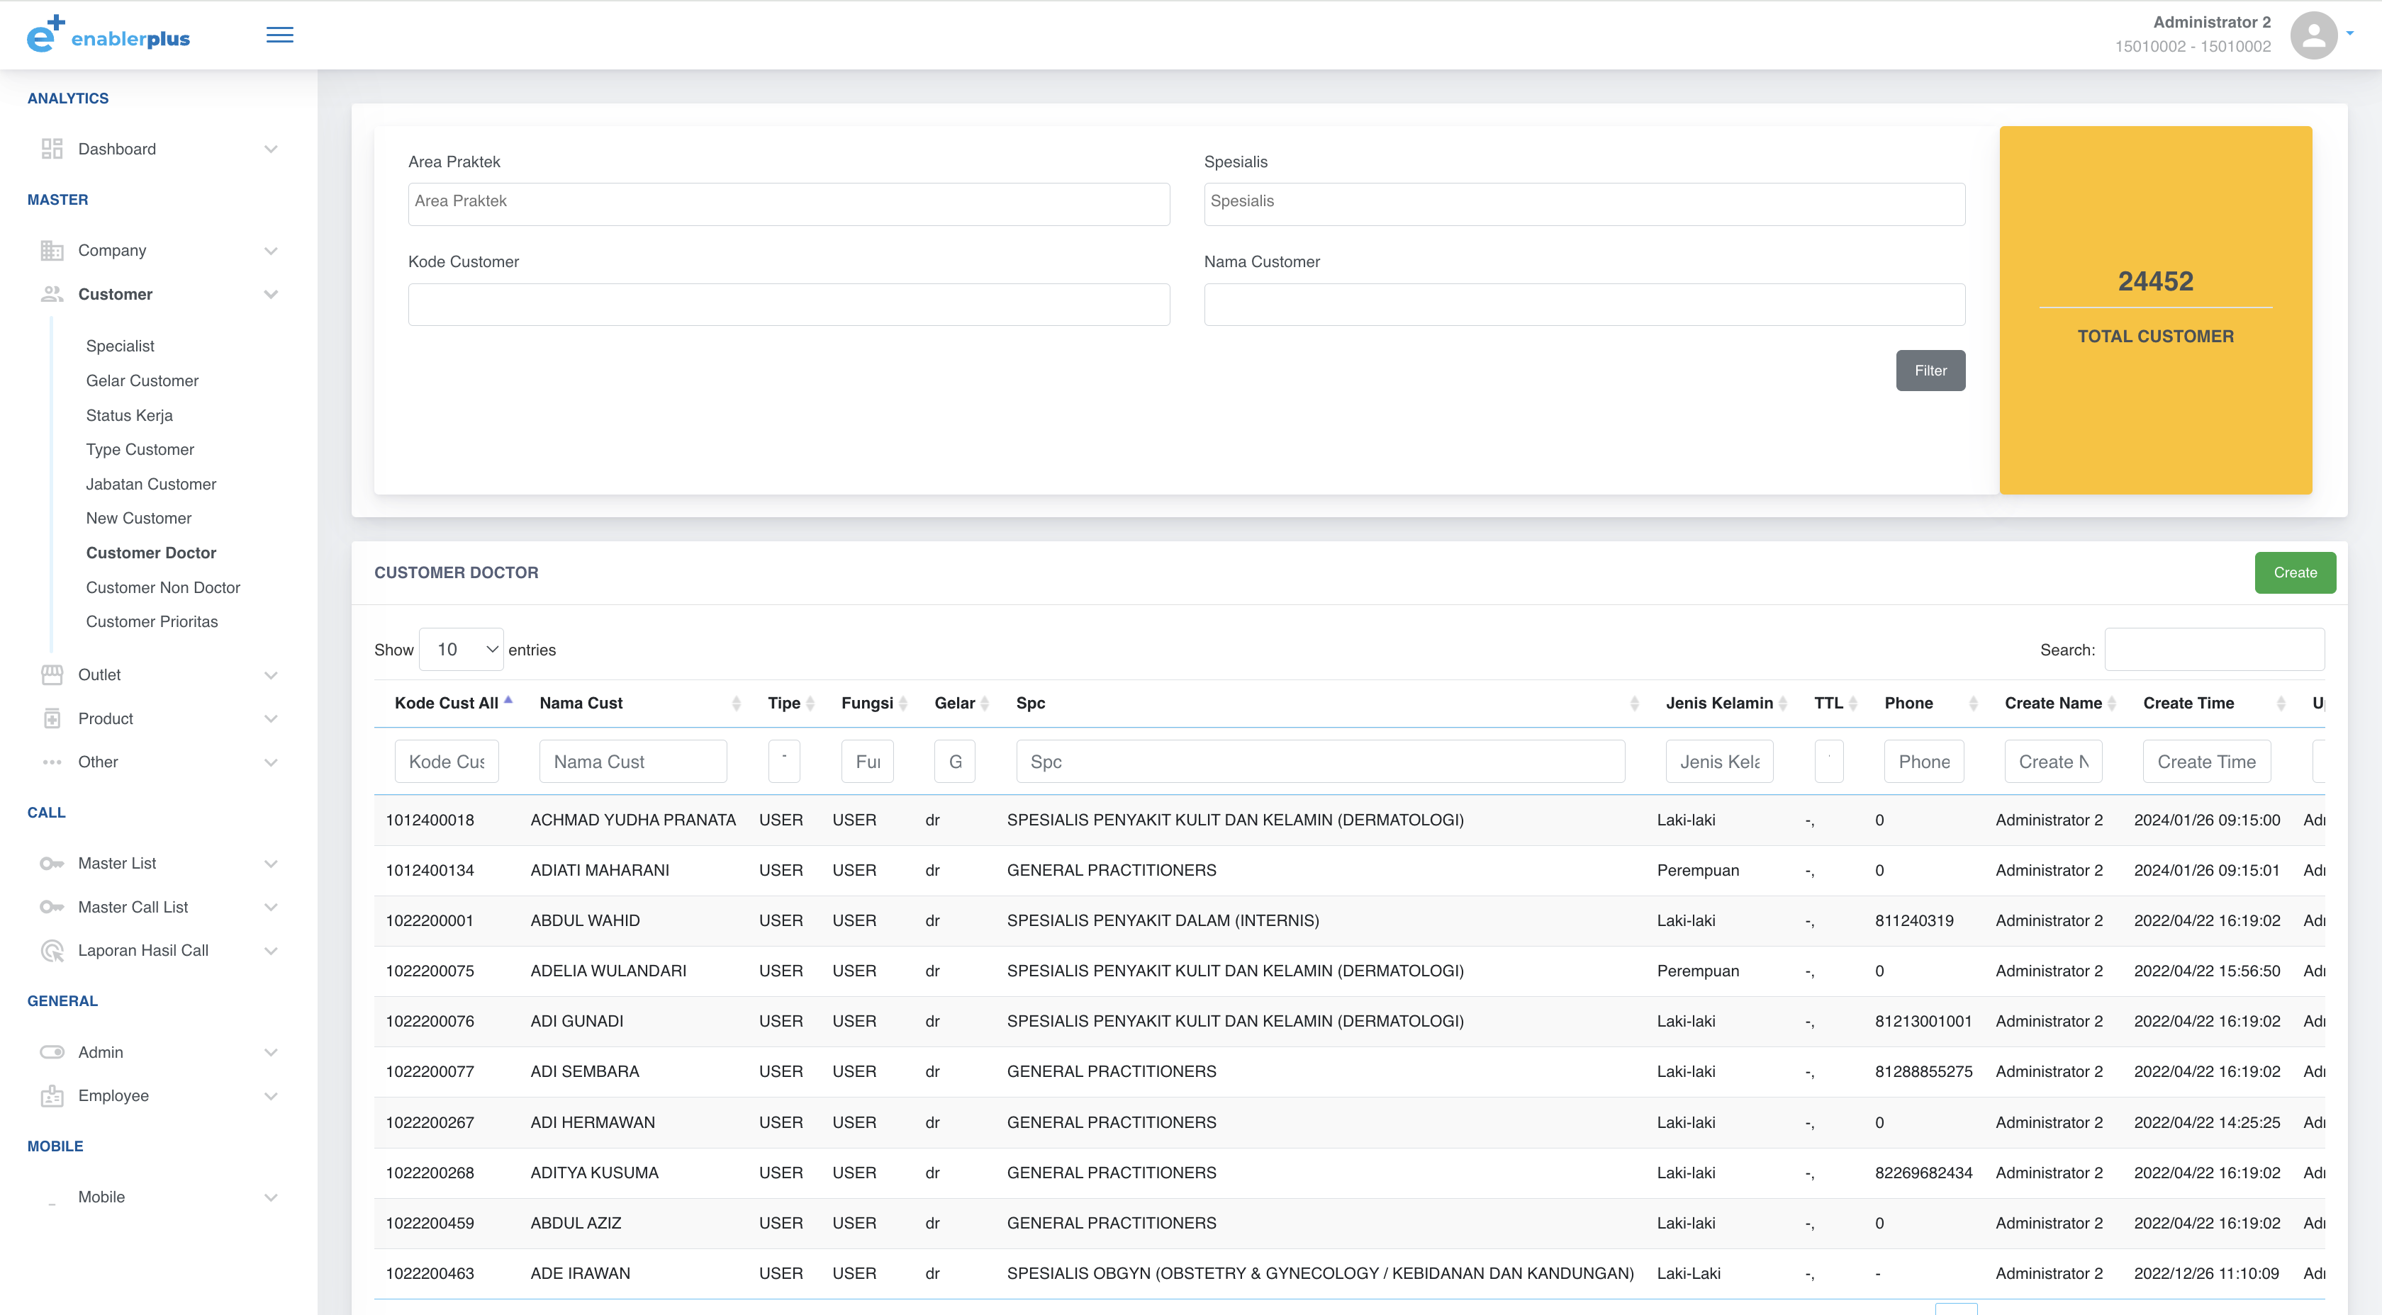Open the account dropdown caret

point(2349,34)
